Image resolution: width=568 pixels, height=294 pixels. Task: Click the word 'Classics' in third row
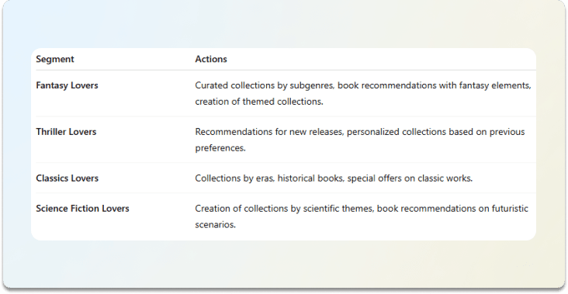(x=52, y=178)
